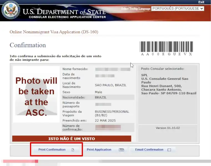Click the 'Posto Consular selecionado:' label
This screenshot has height=166, width=211.
pyautogui.click(x=163, y=69)
